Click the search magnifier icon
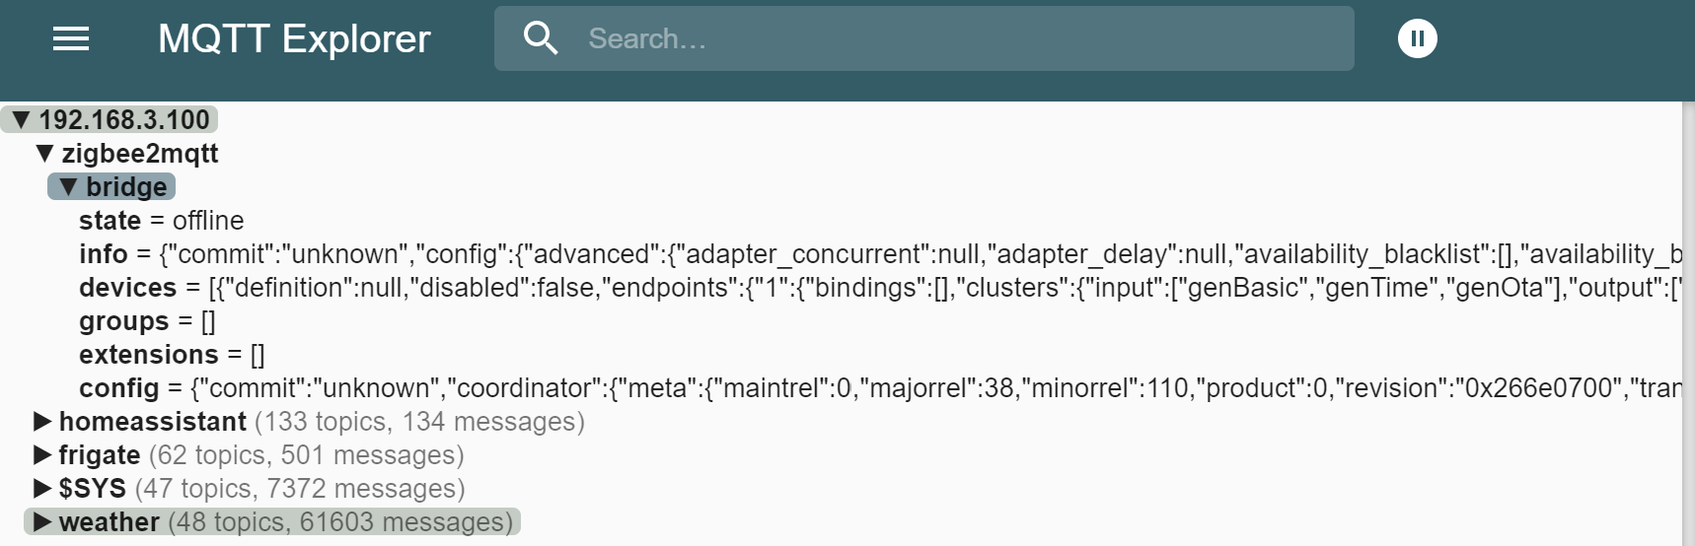Image resolution: width=1695 pixels, height=546 pixels. click(541, 38)
